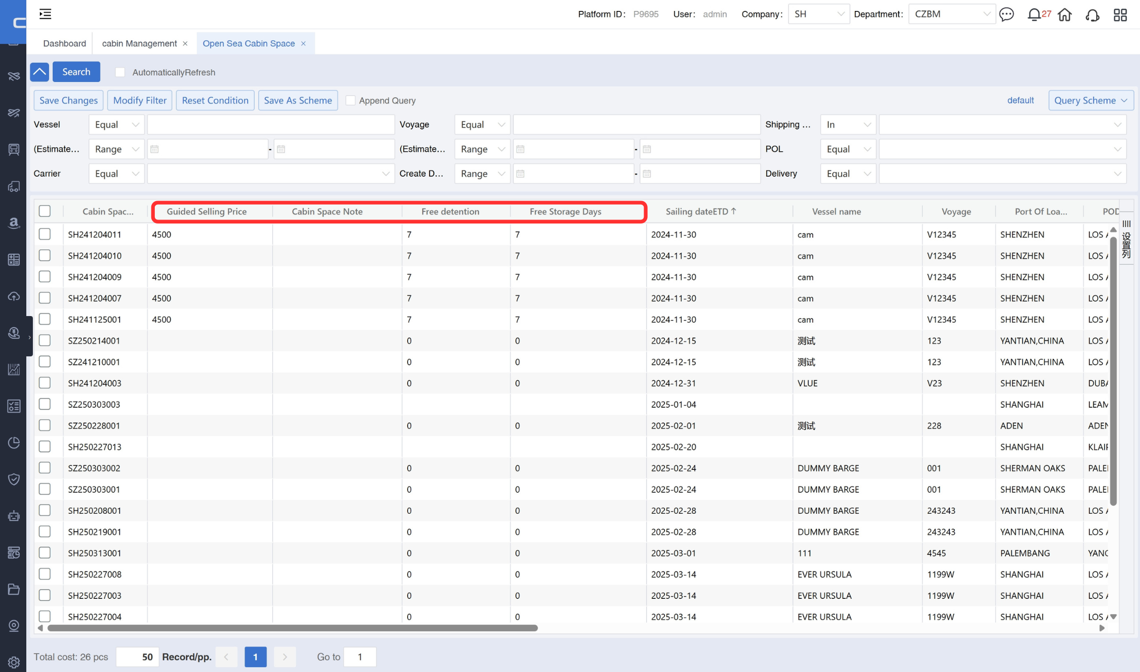
Task: Switch to the Dashboard tab
Action: click(x=65, y=44)
